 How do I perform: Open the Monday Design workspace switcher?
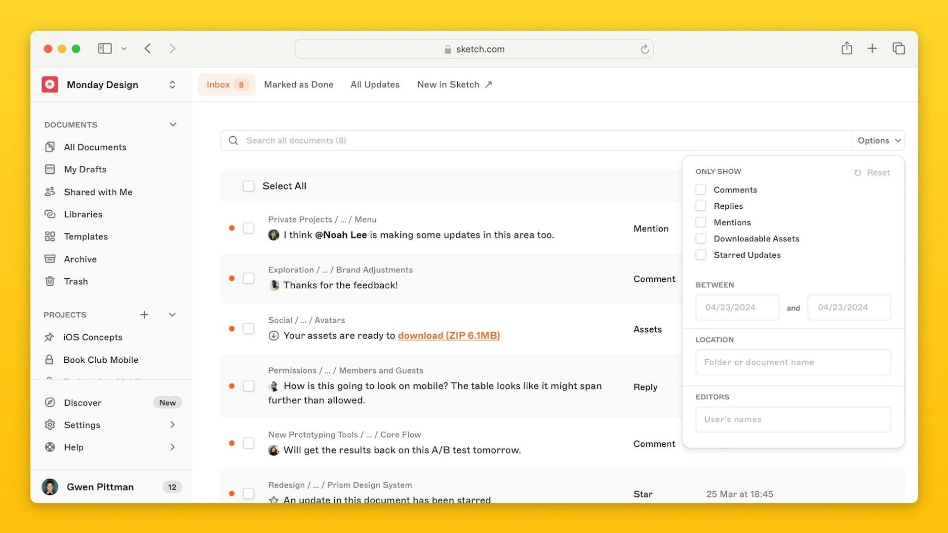pos(172,85)
